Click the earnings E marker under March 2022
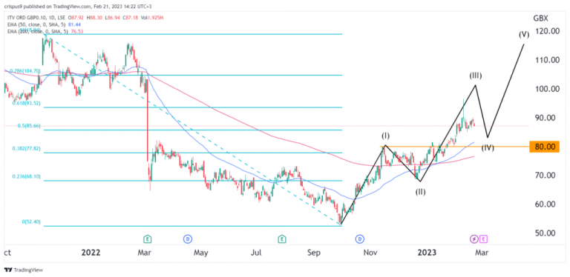570x277 pixels. tap(147, 238)
